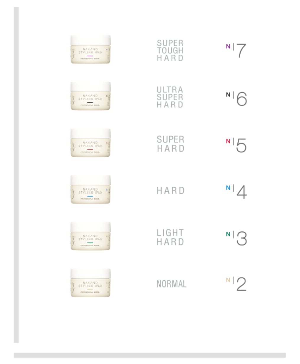
Task: Click the SUPER HARD label beside N5
Action: pyautogui.click(x=171, y=144)
